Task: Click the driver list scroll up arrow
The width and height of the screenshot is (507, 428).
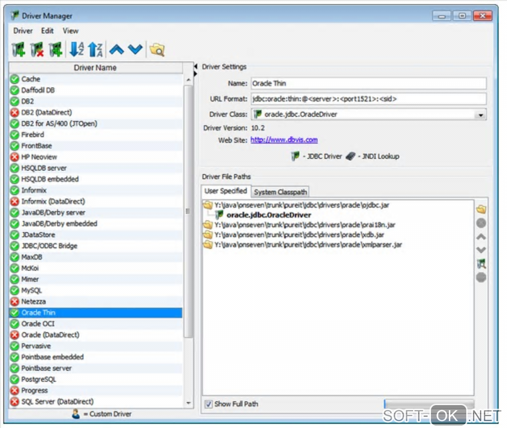Action: 188,79
